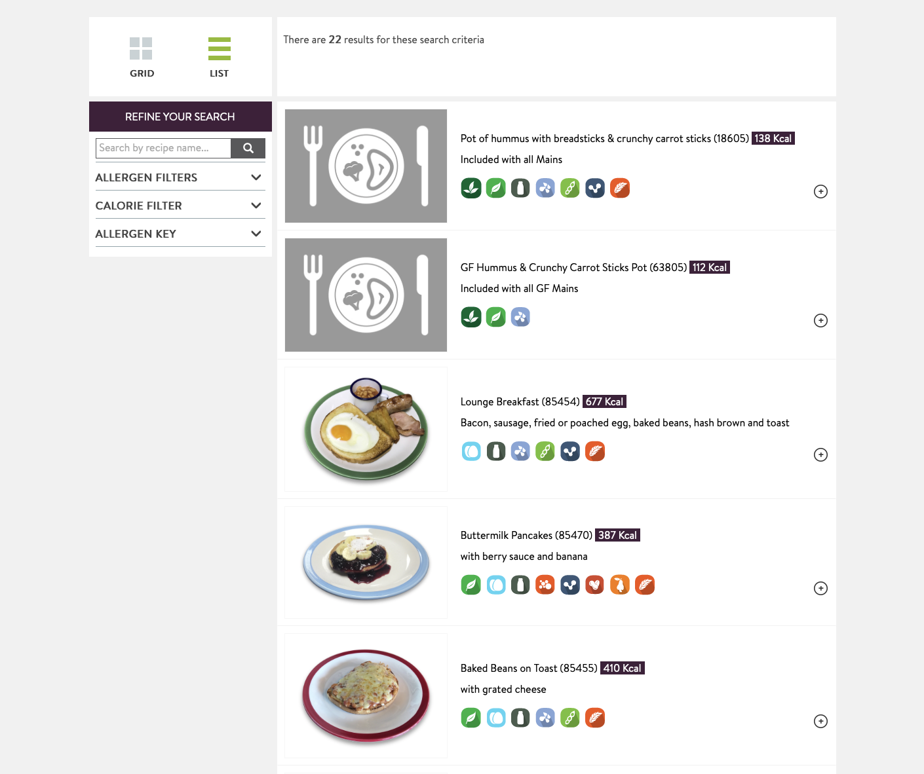Viewport: 924px width, 774px height.
Task: Expand the Calorie Filter section
Action: coord(180,206)
